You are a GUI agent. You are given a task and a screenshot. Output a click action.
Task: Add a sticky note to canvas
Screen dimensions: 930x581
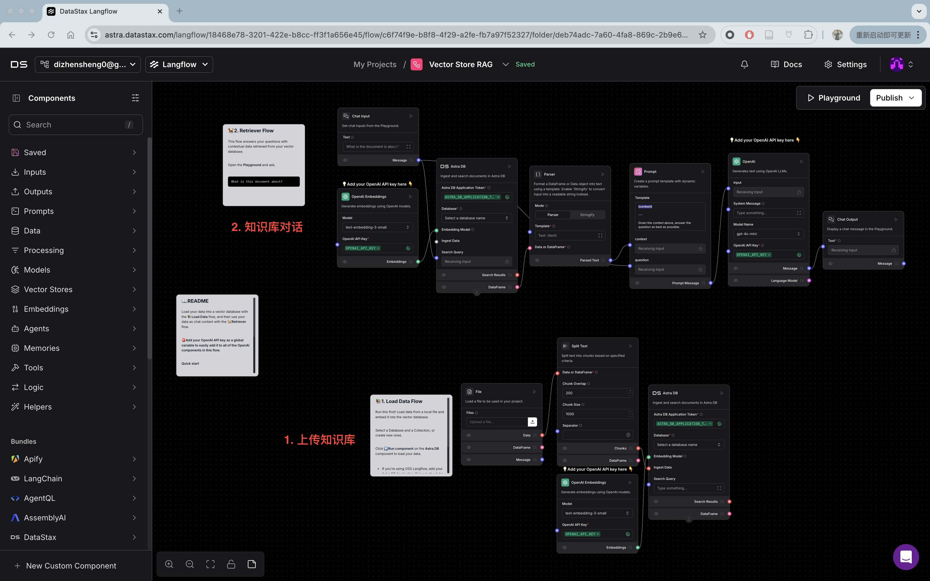click(x=252, y=564)
